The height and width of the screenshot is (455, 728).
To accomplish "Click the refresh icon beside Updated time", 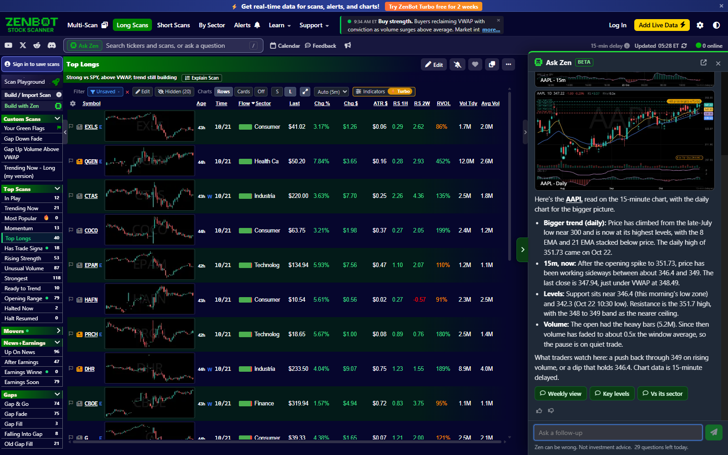I will pos(684,45).
